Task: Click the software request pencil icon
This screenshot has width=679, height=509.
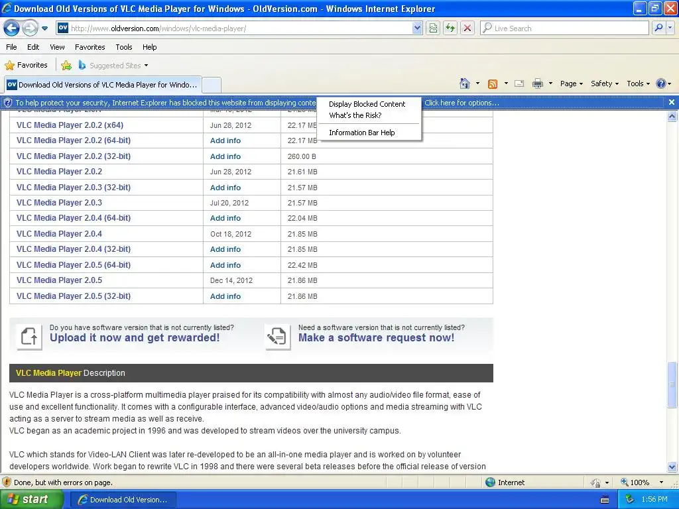Action: point(278,336)
